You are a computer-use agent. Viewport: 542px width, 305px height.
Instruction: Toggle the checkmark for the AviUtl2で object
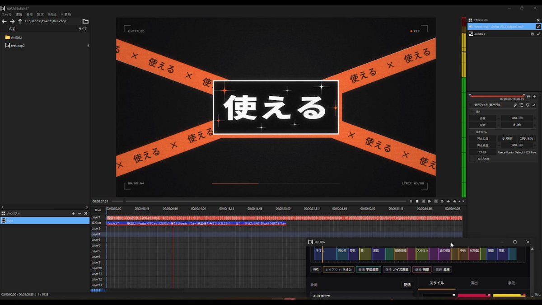538,33
